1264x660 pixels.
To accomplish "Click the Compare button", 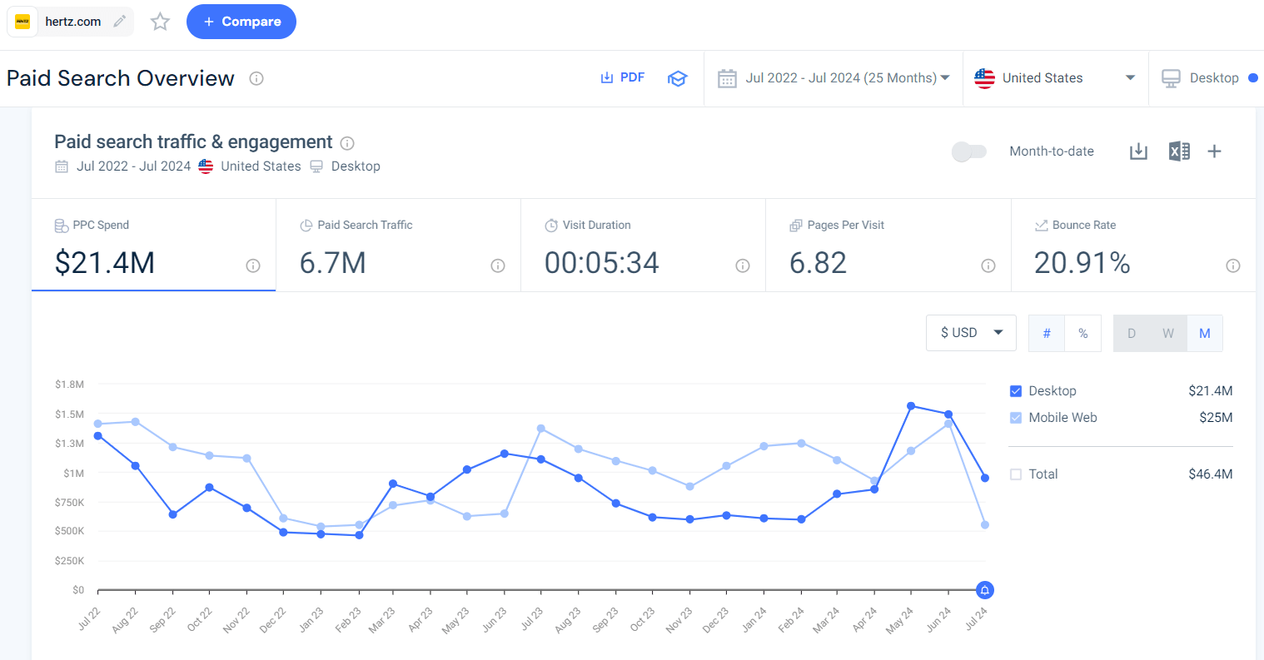I will (x=241, y=22).
